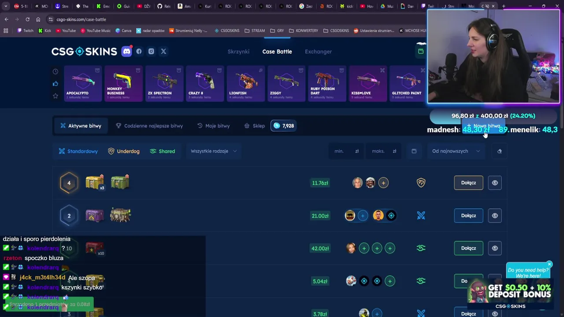Go back with the browser back arrow
The image size is (564, 317).
pos(6,19)
